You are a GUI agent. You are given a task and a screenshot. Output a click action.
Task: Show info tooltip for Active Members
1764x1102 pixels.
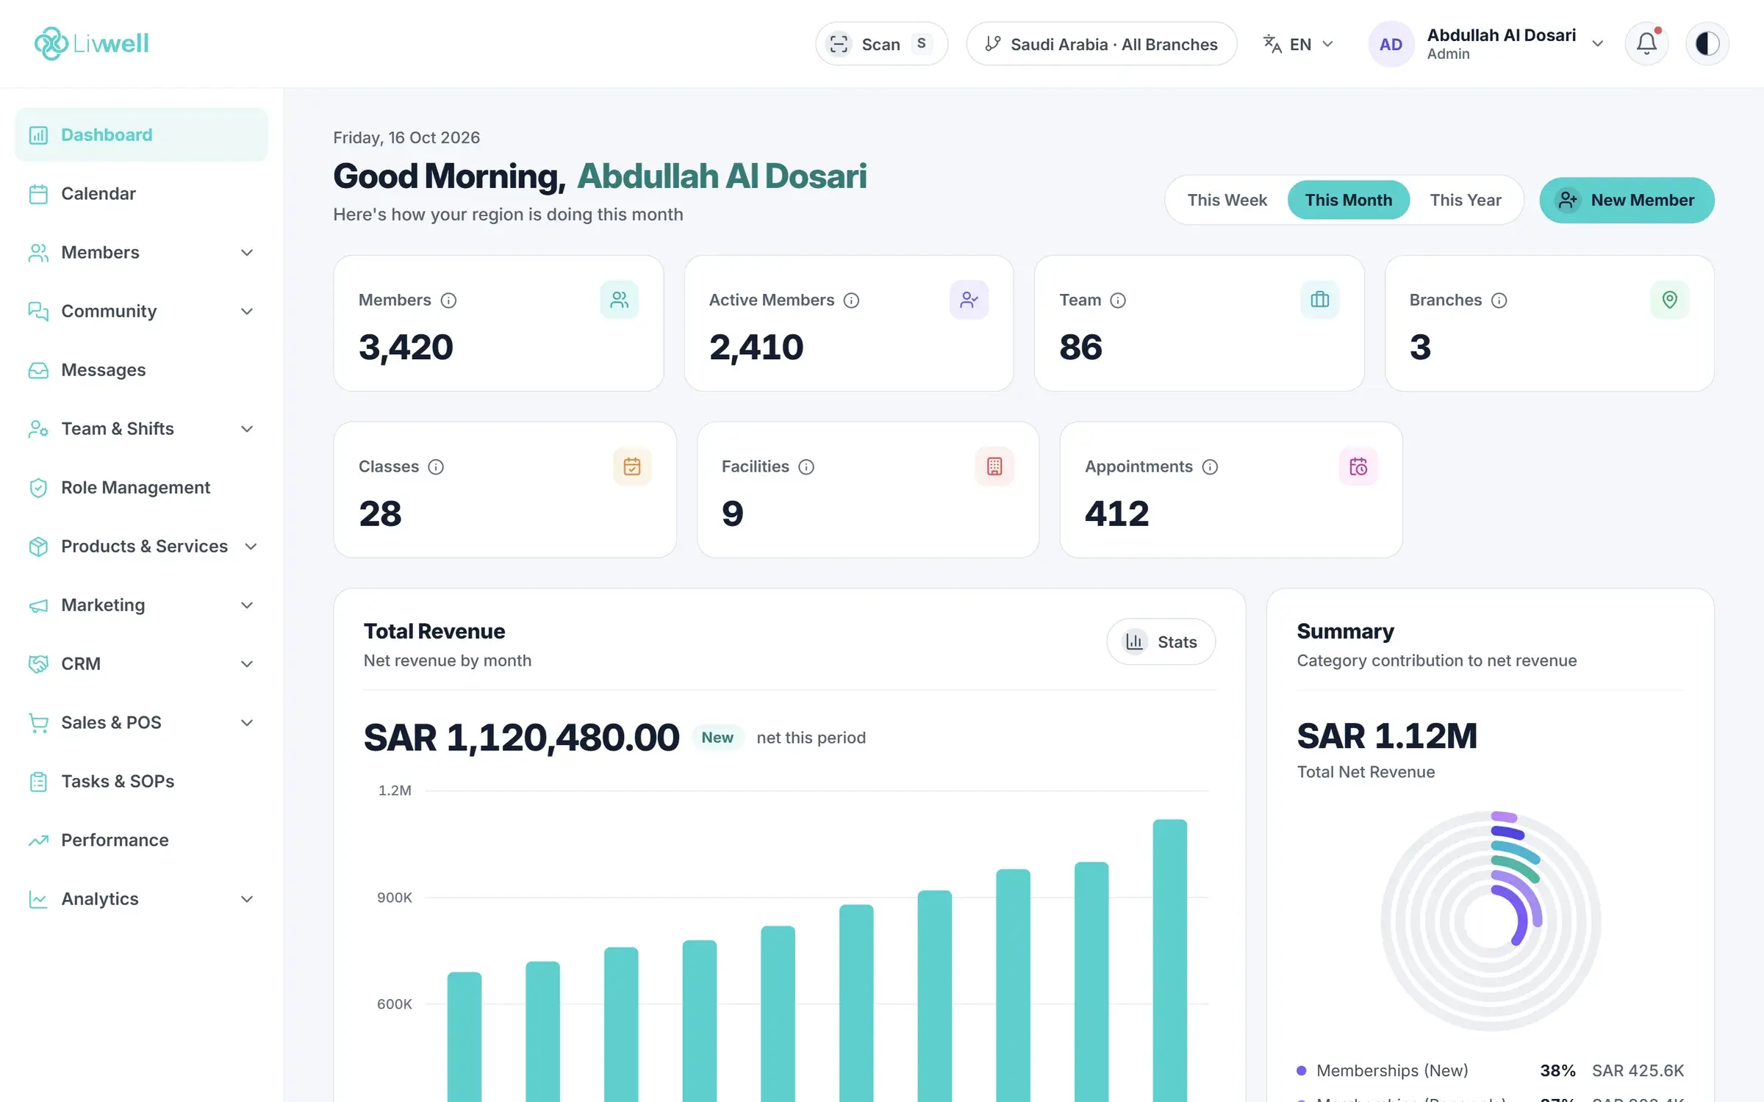point(851,300)
